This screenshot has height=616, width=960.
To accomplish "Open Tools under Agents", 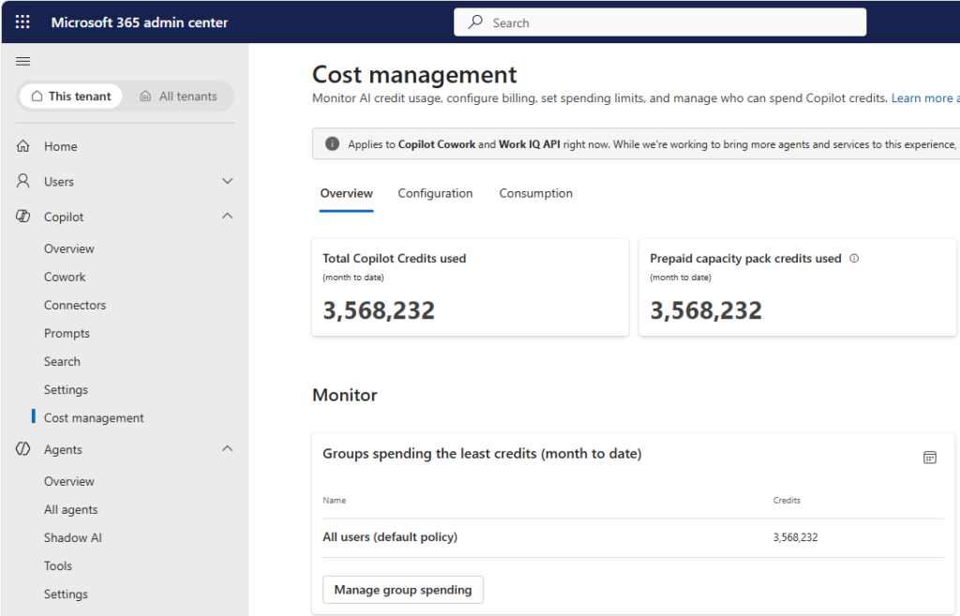I will (x=58, y=565).
